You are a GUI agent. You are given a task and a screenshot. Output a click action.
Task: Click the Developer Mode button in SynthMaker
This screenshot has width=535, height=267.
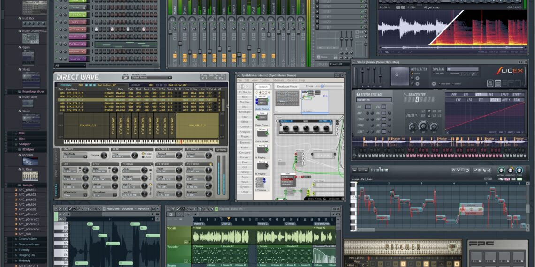[x=287, y=86]
